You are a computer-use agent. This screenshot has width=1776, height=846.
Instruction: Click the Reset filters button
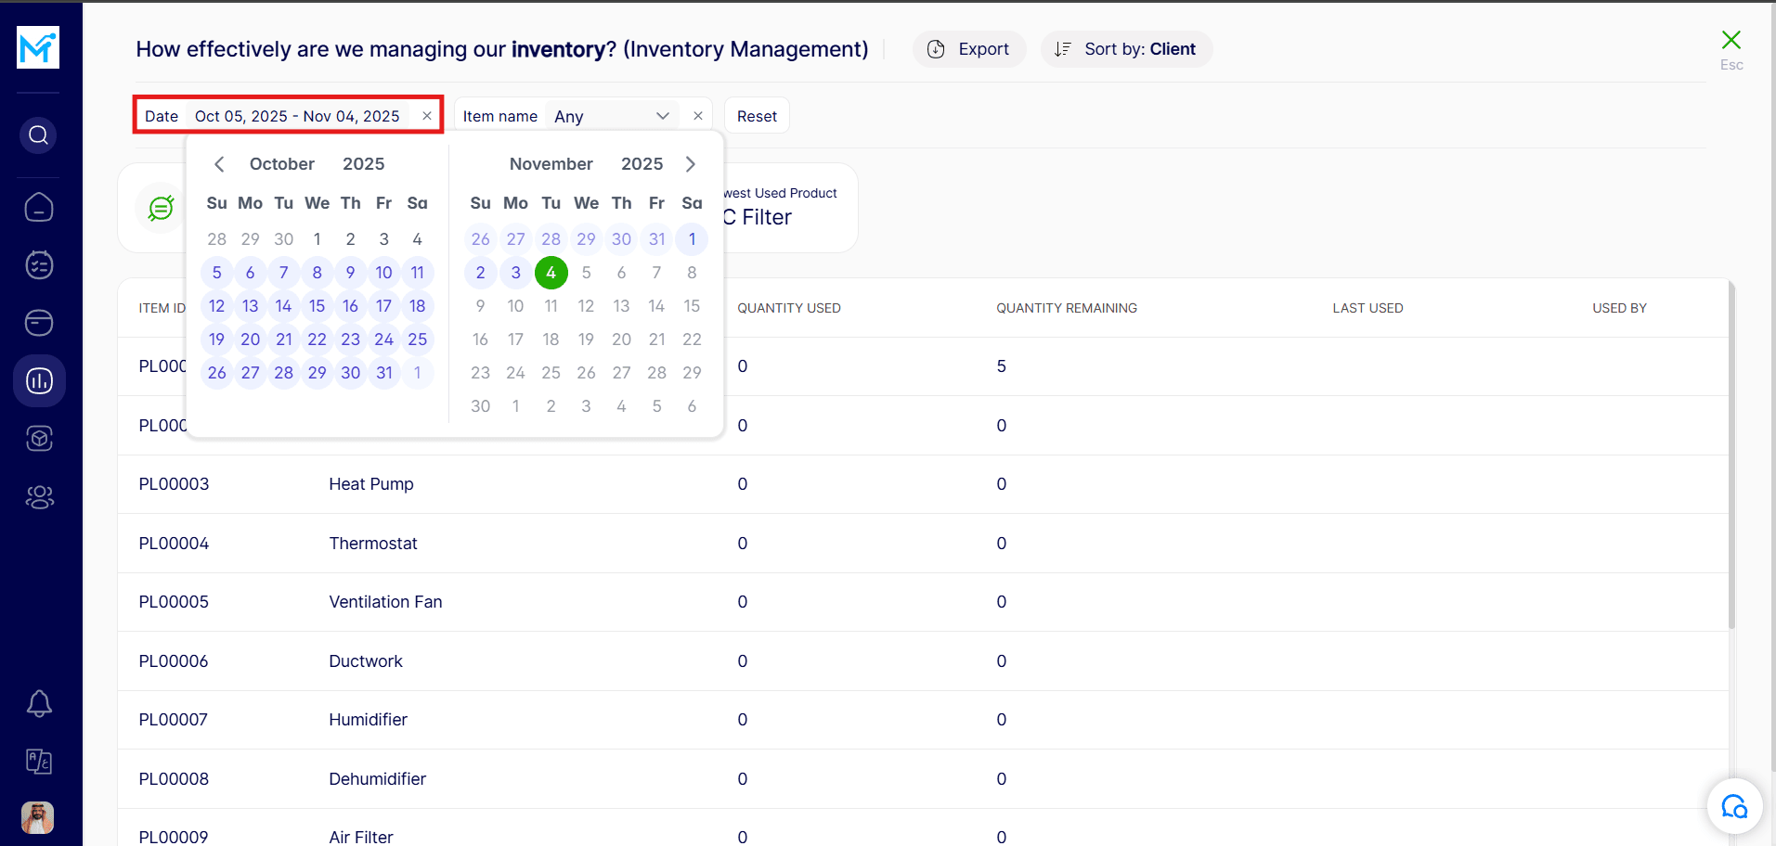pyautogui.click(x=757, y=116)
